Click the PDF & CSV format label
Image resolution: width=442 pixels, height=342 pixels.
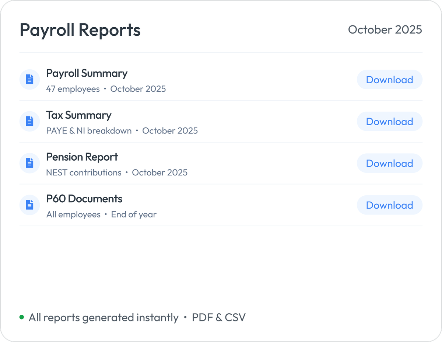coord(219,317)
